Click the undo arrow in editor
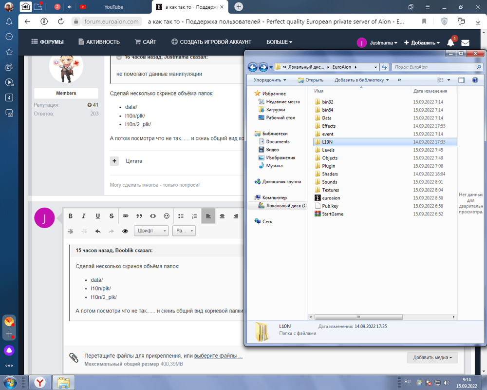The image size is (487, 390). pos(98,231)
